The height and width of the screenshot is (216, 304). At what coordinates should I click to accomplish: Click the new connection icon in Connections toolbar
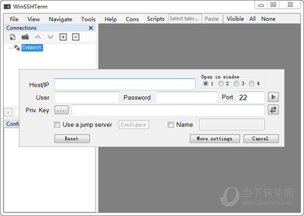[x=13, y=37]
